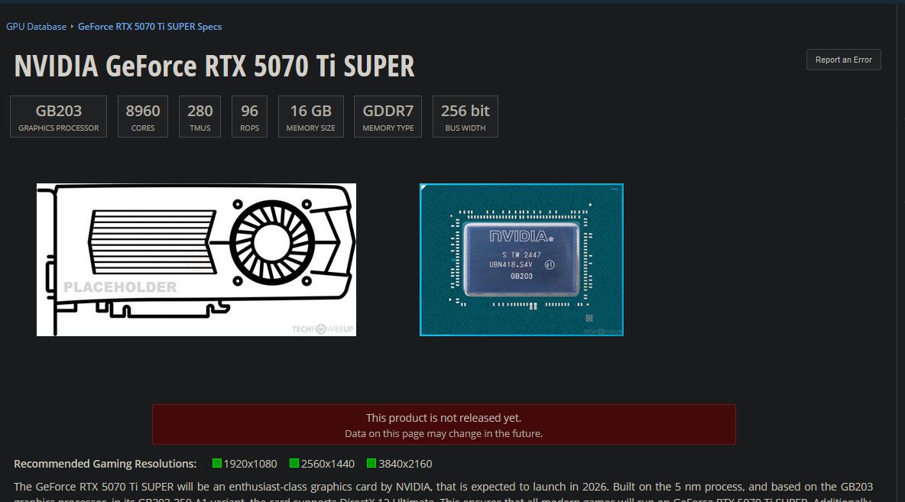Click the 280 TMUs spec box
Screen dimensions: 905x502
click(199, 117)
